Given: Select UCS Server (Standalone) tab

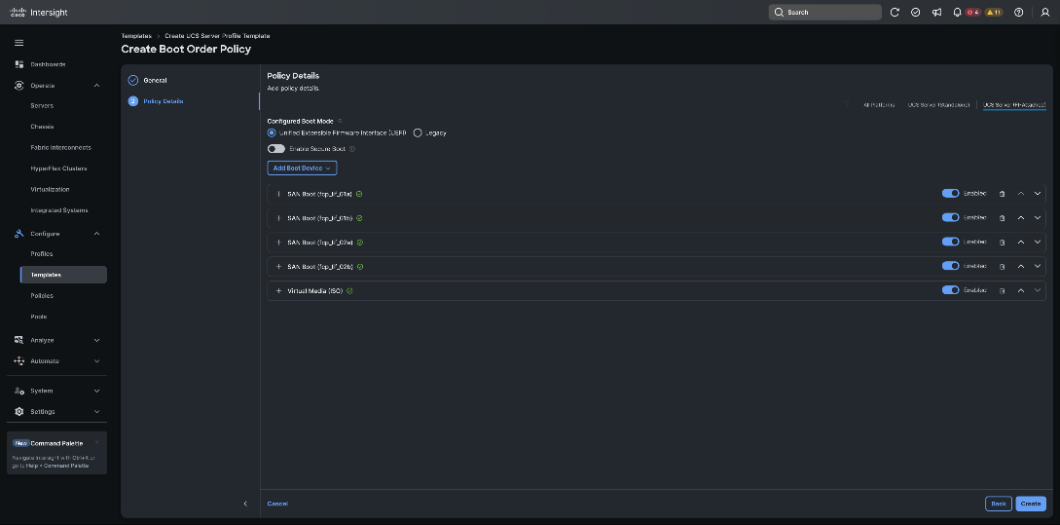Looking at the screenshot, I should tap(938, 105).
